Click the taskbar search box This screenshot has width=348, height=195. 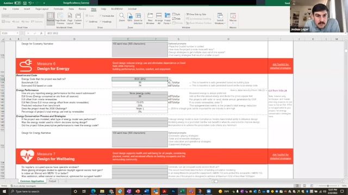coord(40,191)
